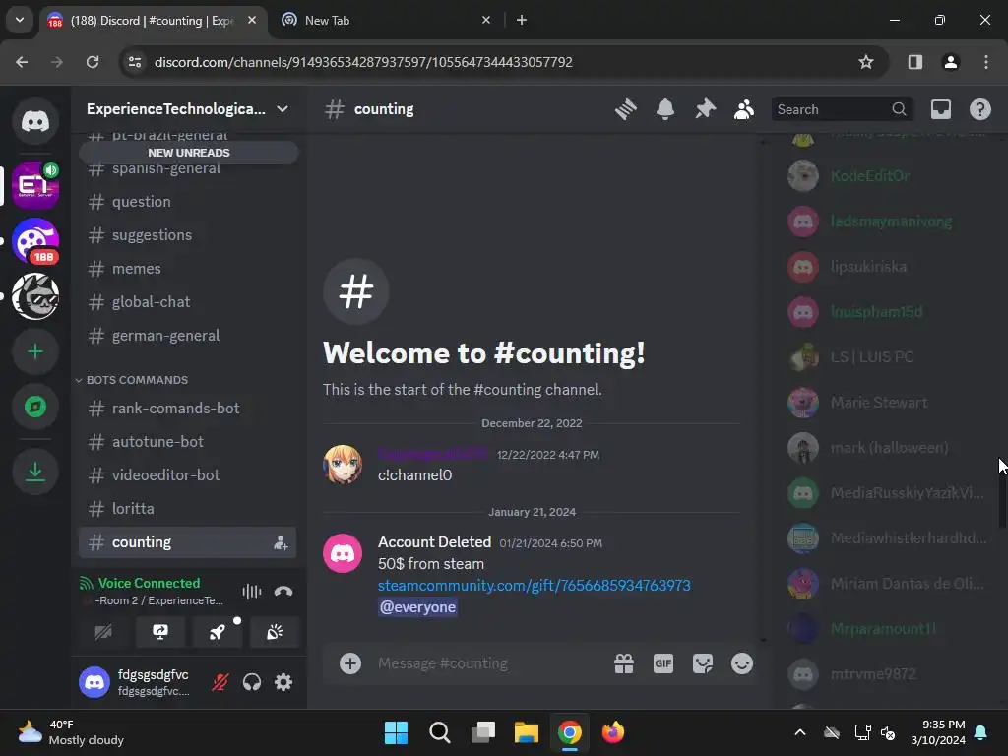Show pinned messages pin icon
Viewport: 1008px width, 756px height.
tap(705, 109)
